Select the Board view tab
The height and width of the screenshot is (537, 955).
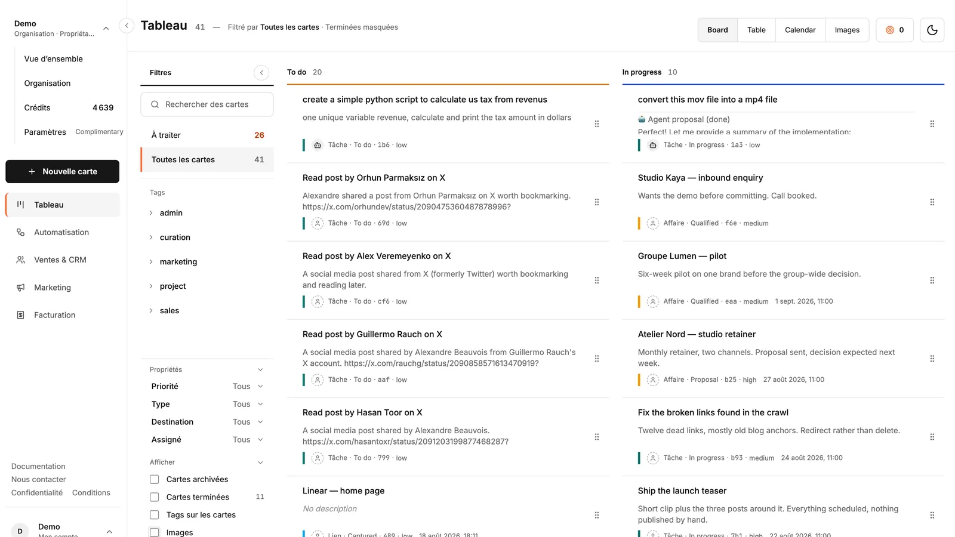(x=717, y=30)
